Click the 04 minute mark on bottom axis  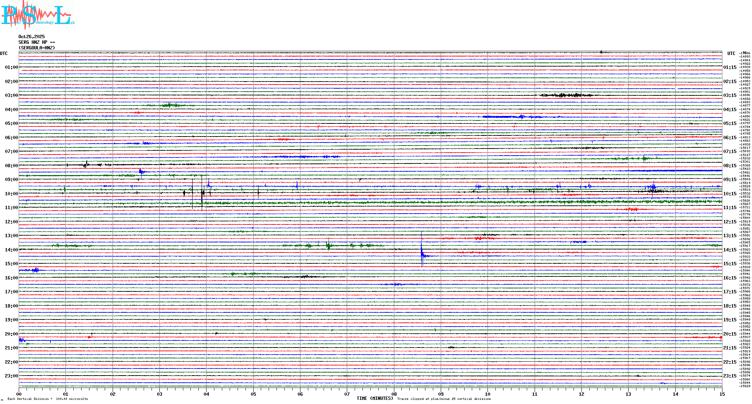click(x=206, y=394)
